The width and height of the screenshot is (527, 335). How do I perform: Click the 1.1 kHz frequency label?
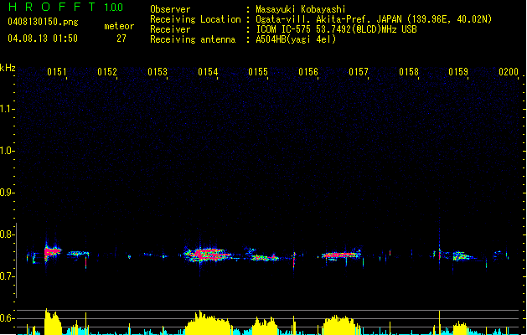7,109
